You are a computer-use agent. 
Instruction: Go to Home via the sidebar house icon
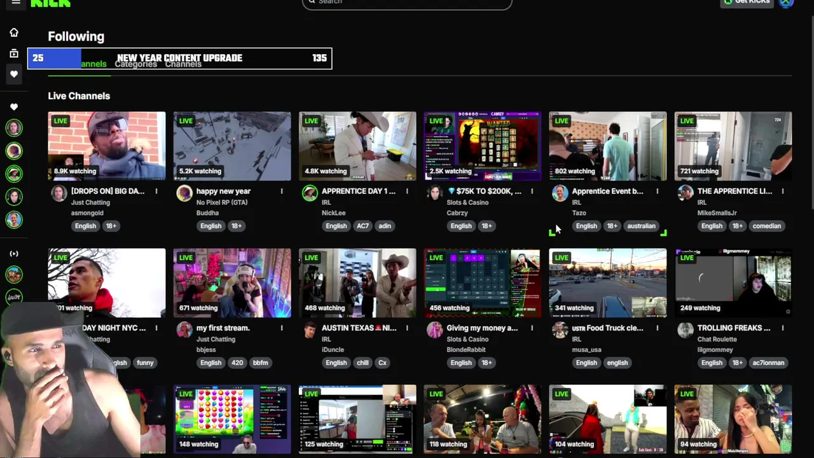pyautogui.click(x=14, y=32)
